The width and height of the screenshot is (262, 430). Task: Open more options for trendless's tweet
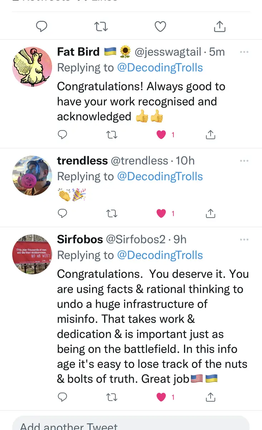[244, 161]
